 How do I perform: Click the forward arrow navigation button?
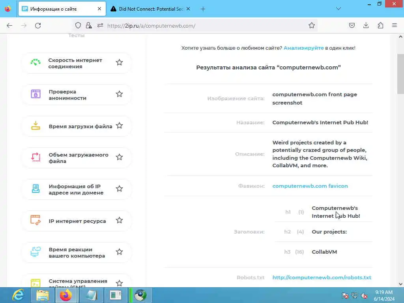pyautogui.click(x=24, y=26)
